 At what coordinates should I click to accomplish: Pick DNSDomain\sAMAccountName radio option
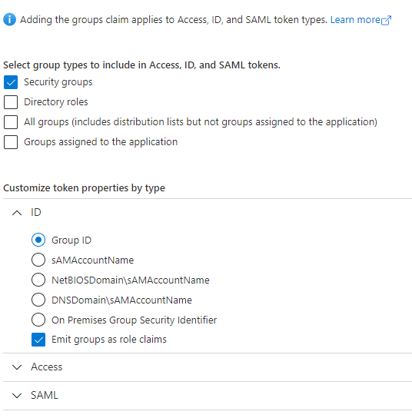tap(38, 300)
